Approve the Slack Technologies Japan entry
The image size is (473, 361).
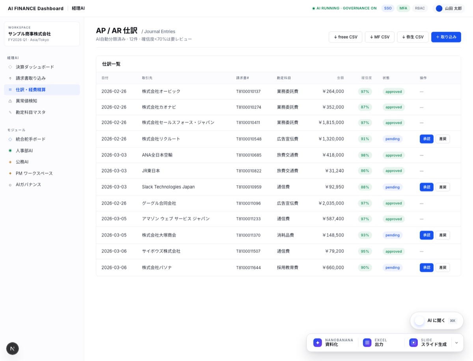(x=426, y=187)
